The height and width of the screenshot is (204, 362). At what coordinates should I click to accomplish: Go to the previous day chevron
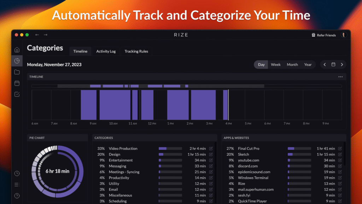(x=325, y=64)
